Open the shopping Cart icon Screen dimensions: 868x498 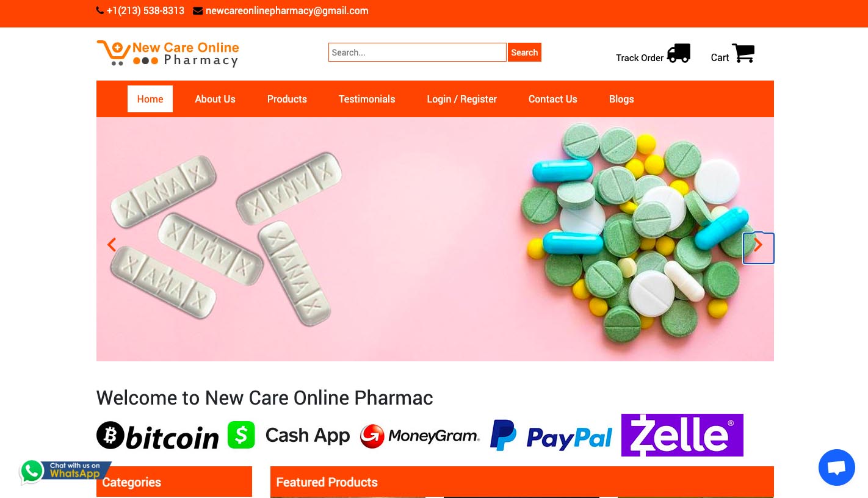tap(743, 53)
